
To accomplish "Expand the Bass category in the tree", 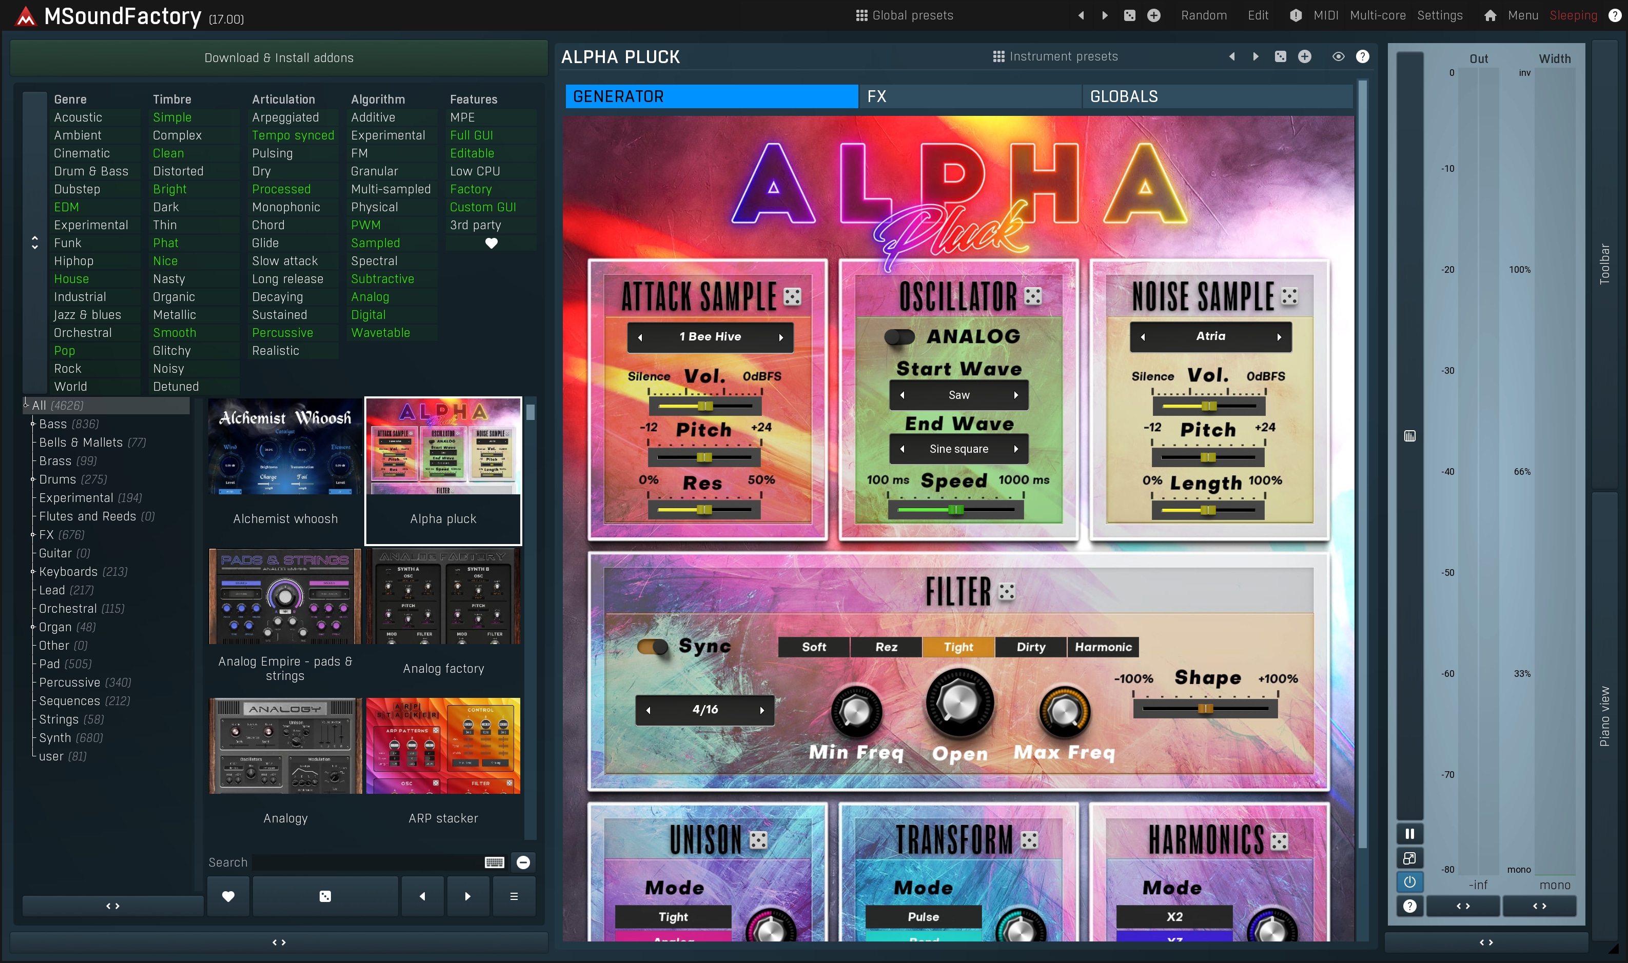I will [32, 425].
